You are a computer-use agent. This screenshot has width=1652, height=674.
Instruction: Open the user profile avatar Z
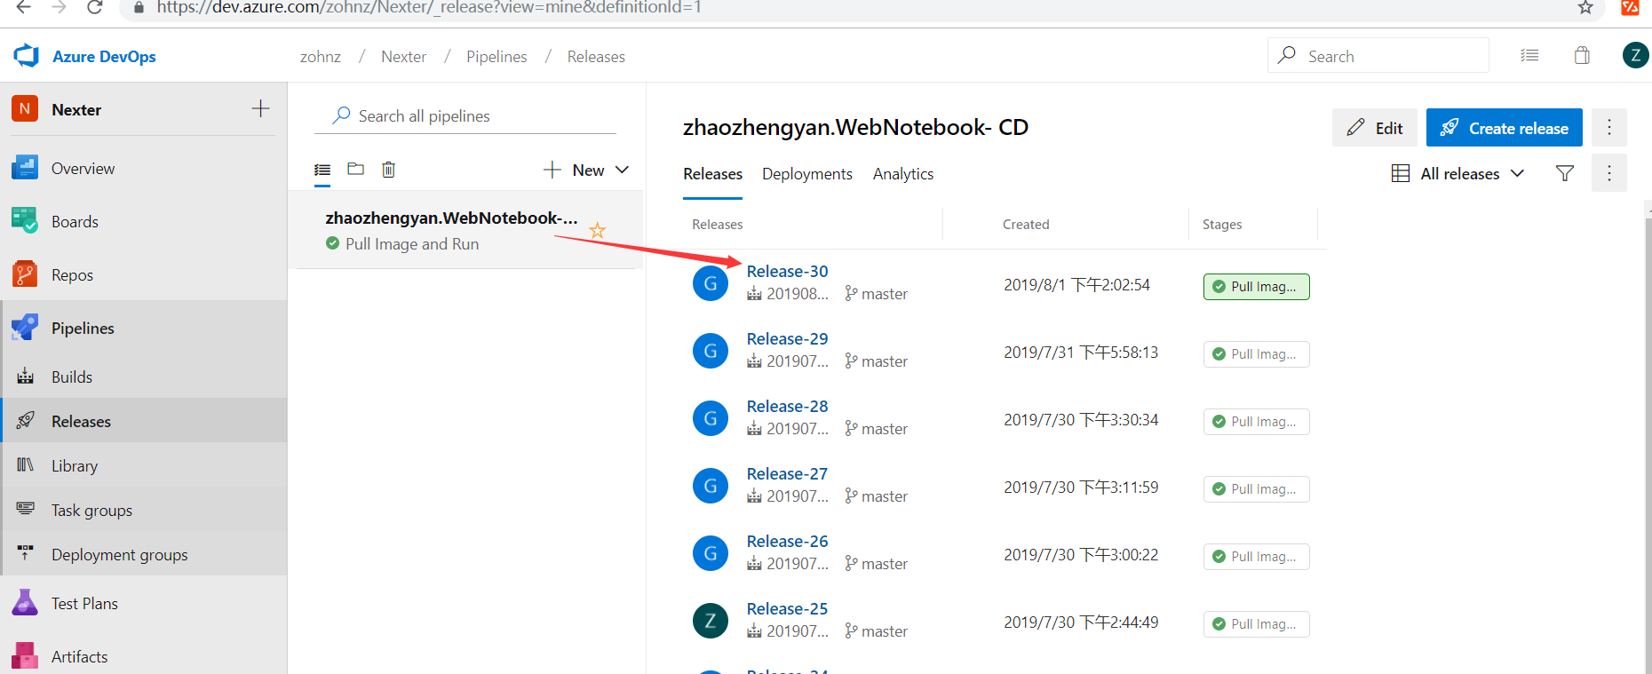click(1636, 56)
